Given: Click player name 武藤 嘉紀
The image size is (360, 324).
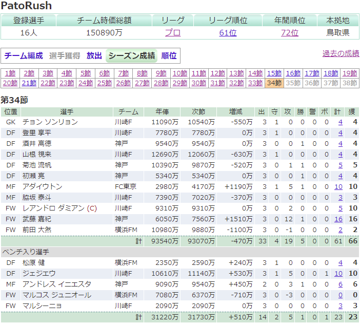Looking at the screenshot, I should click(37, 219).
